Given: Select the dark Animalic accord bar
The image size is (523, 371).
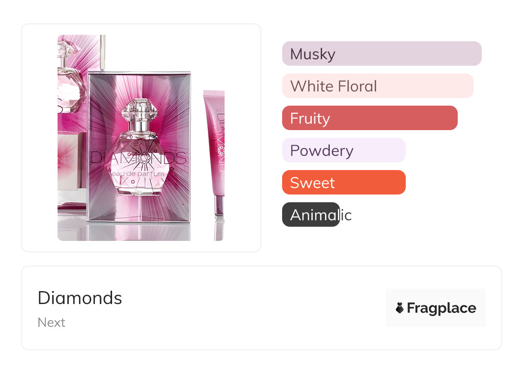Looking at the screenshot, I should click(311, 215).
